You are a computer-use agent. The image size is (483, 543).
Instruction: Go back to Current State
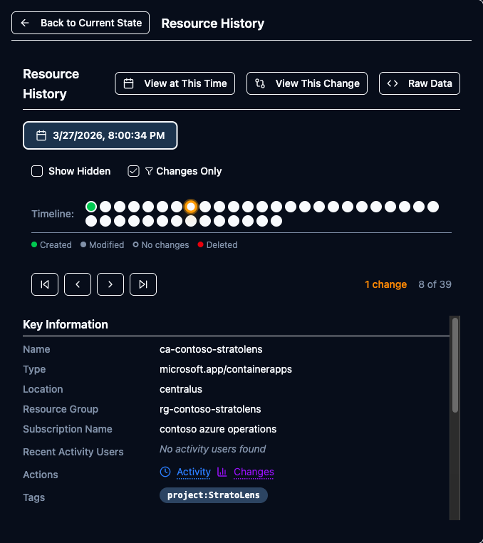pos(80,23)
